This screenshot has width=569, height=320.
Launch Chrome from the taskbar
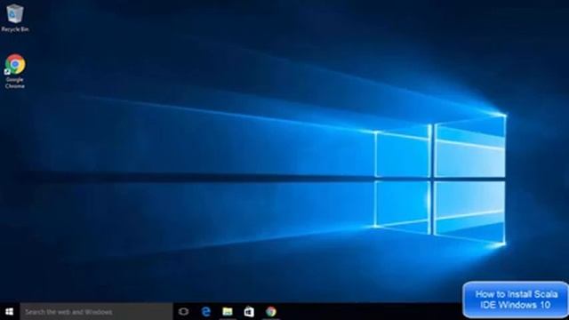tap(270, 312)
